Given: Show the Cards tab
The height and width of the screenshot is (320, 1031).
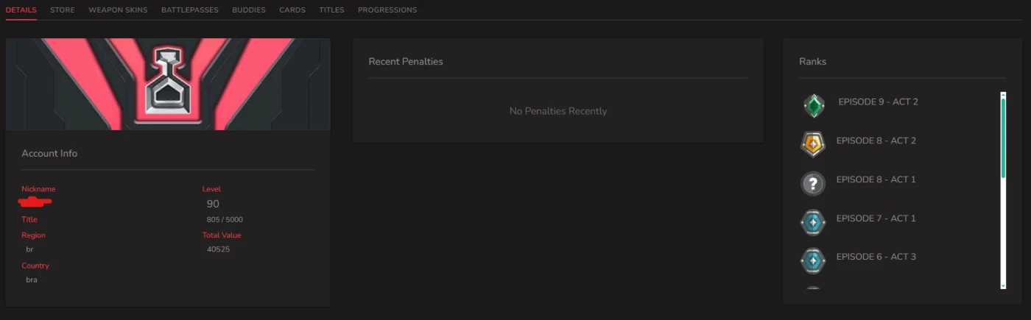Looking at the screenshot, I should tap(292, 10).
